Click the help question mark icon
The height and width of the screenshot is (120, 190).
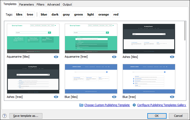click(4, 116)
